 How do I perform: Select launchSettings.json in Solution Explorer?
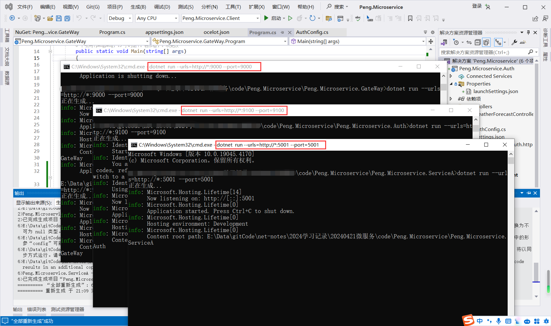pyautogui.click(x=496, y=91)
